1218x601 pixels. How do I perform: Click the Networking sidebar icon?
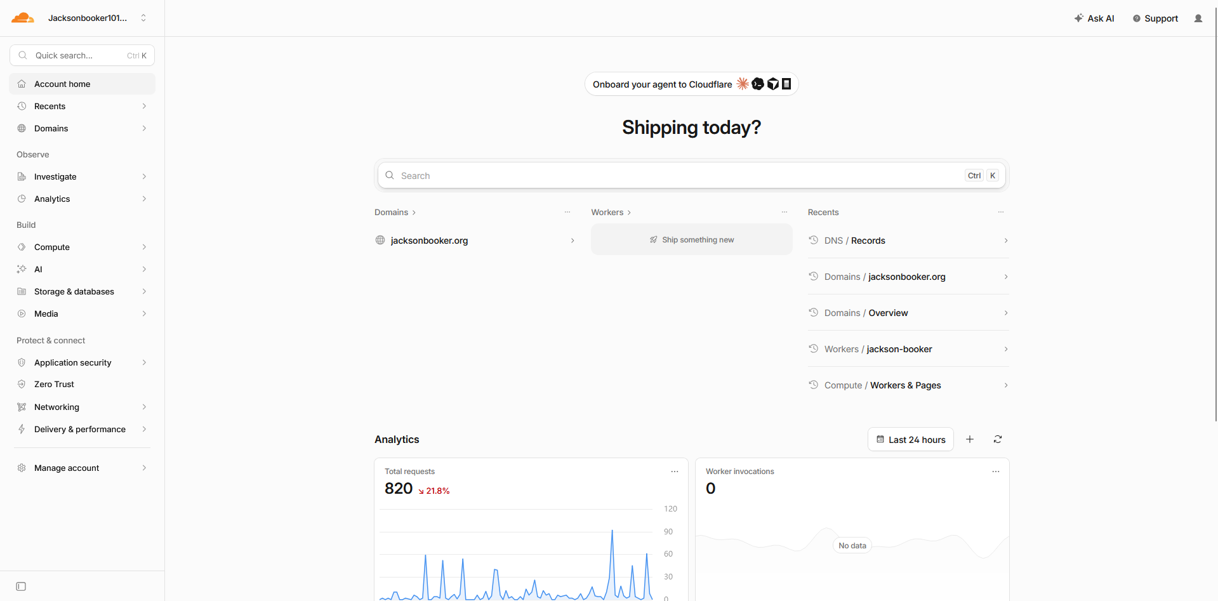pyautogui.click(x=22, y=407)
